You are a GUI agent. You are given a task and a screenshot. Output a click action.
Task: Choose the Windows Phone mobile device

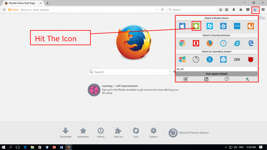click(210, 26)
